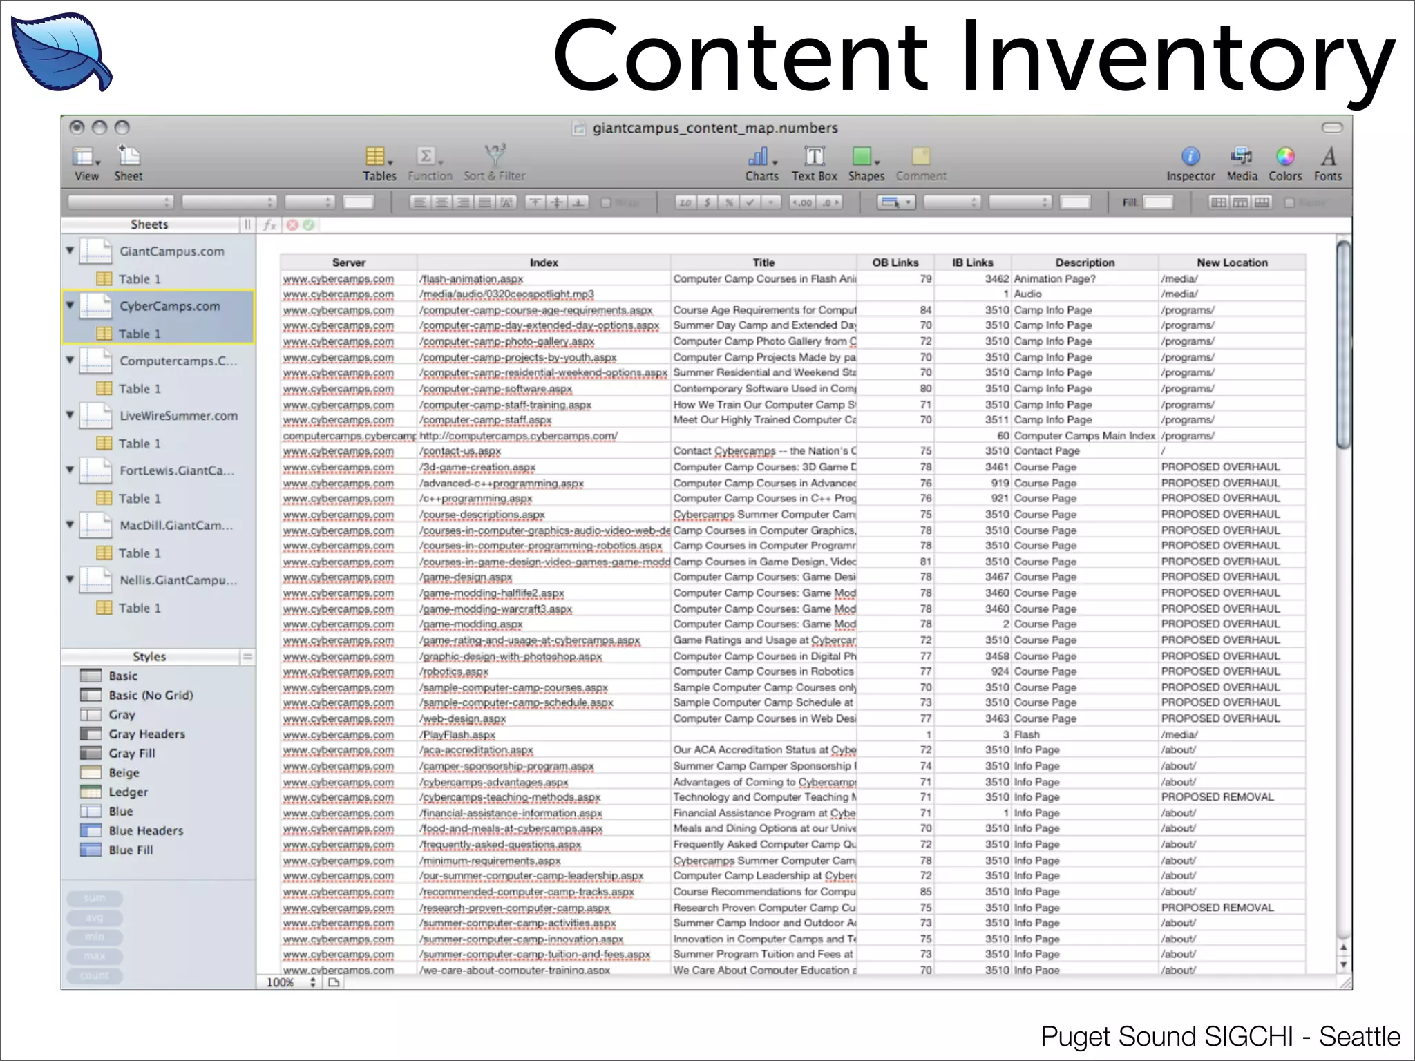Select the Blue Headers style
Viewport: 1415px width, 1061px height.
[x=145, y=830]
